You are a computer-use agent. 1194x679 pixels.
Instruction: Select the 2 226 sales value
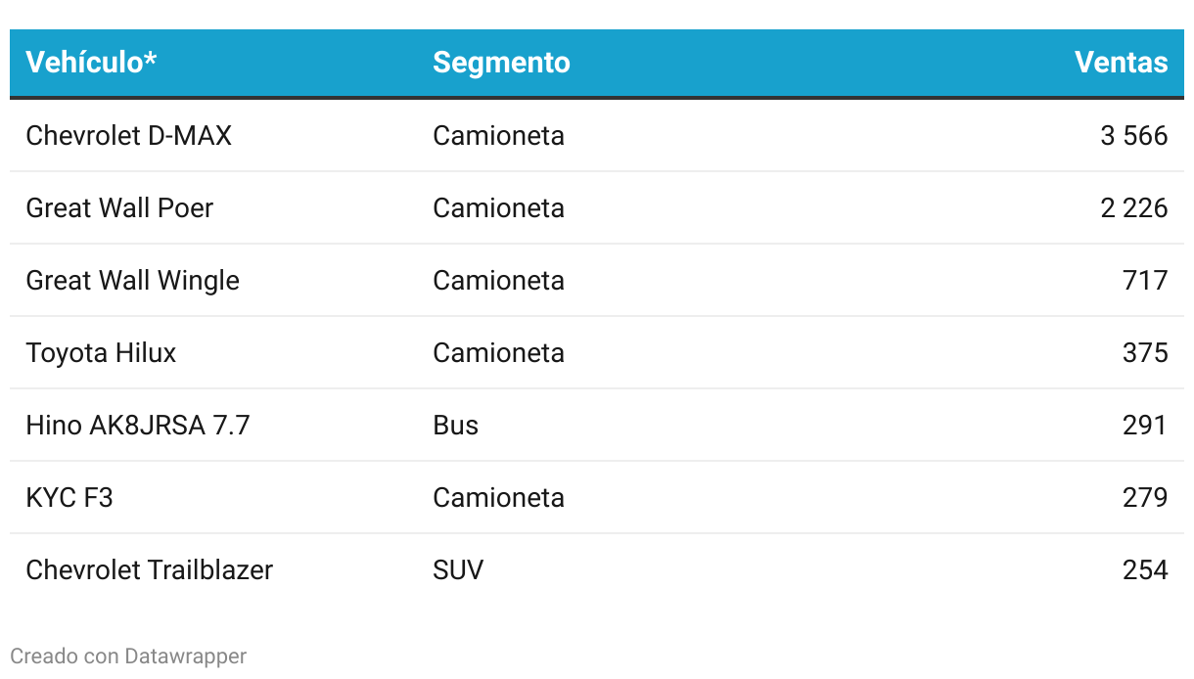(x=1134, y=207)
